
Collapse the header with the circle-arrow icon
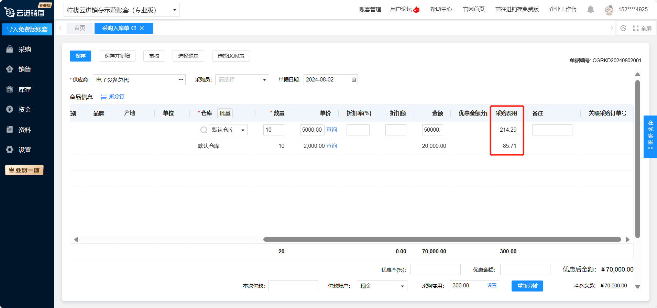(x=623, y=28)
